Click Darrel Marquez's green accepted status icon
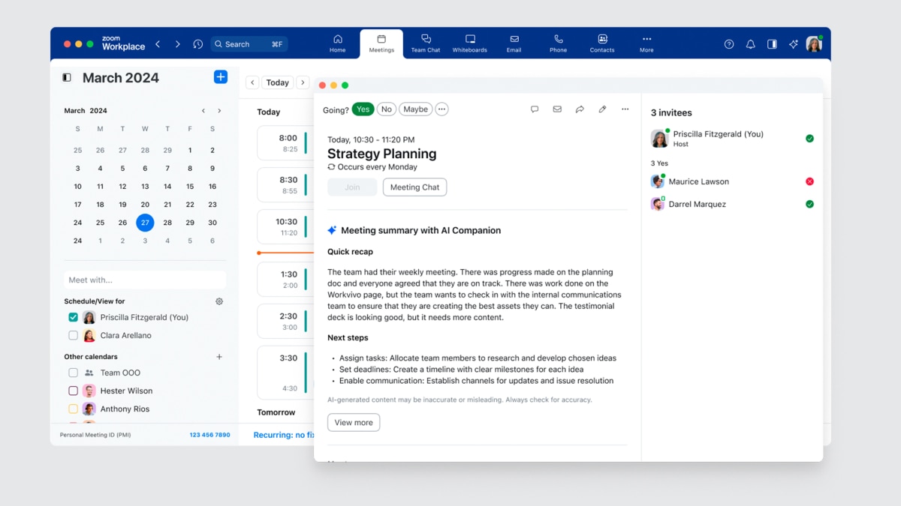Screen dimensions: 901x506 pos(809,204)
